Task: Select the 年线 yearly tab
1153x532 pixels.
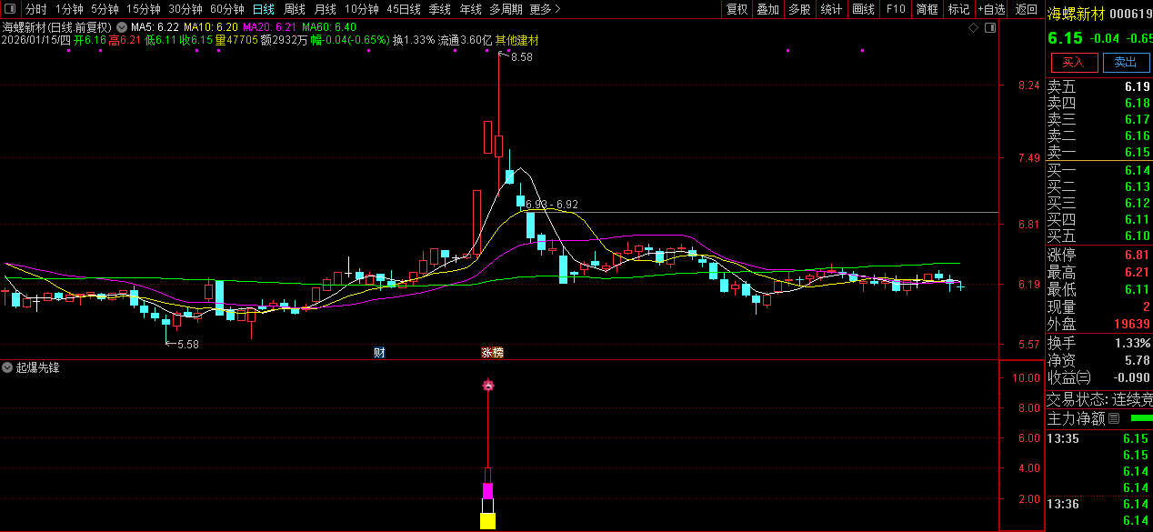Action: [470, 9]
